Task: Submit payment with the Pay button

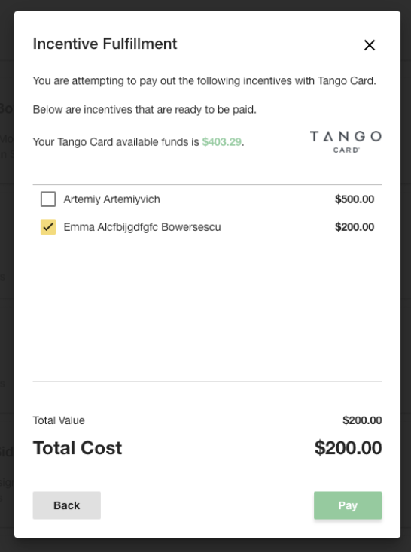Action: click(x=348, y=505)
